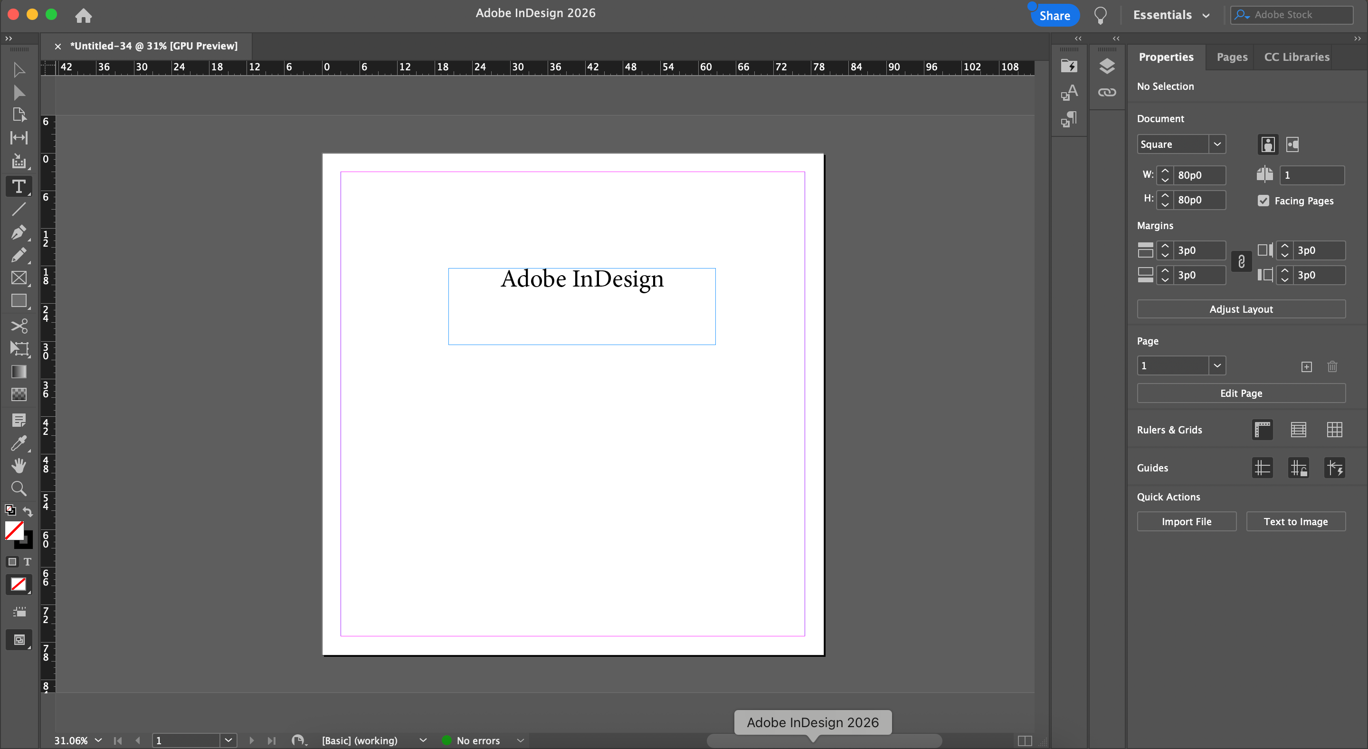Image resolution: width=1368 pixels, height=749 pixels.
Task: Select the Type tool
Action: (19, 186)
